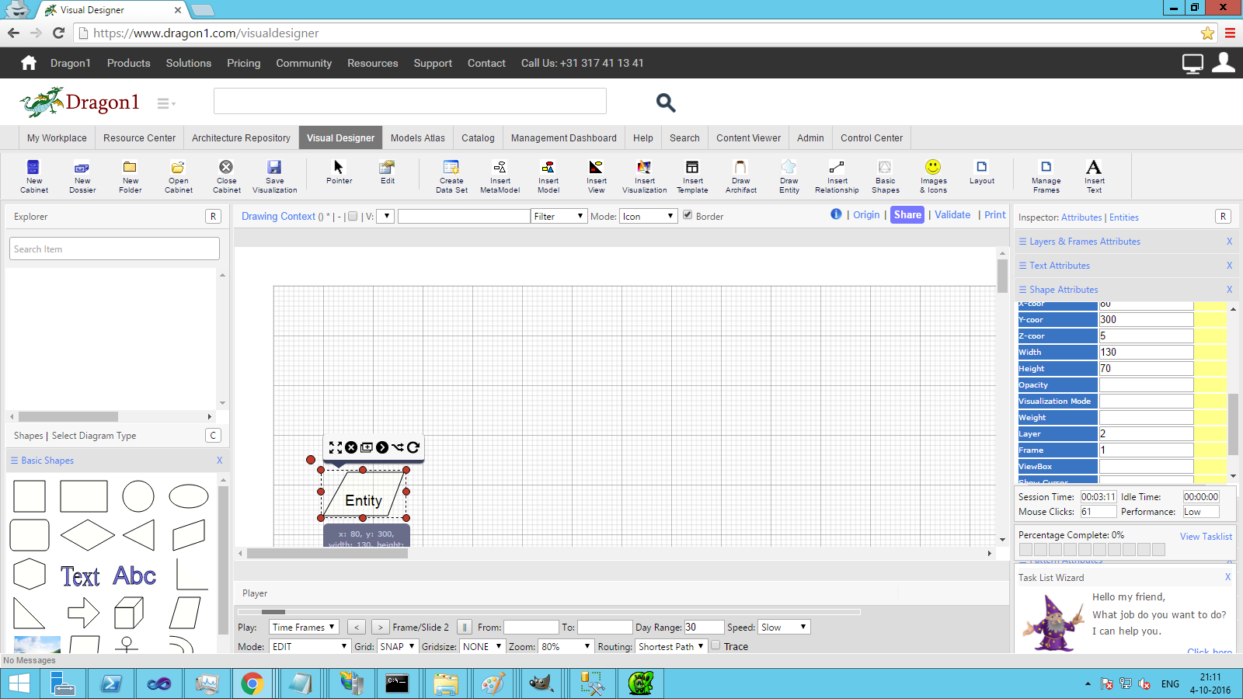Open the Routing Shortest Path dropdown
The image size is (1243, 699).
pyautogui.click(x=671, y=646)
